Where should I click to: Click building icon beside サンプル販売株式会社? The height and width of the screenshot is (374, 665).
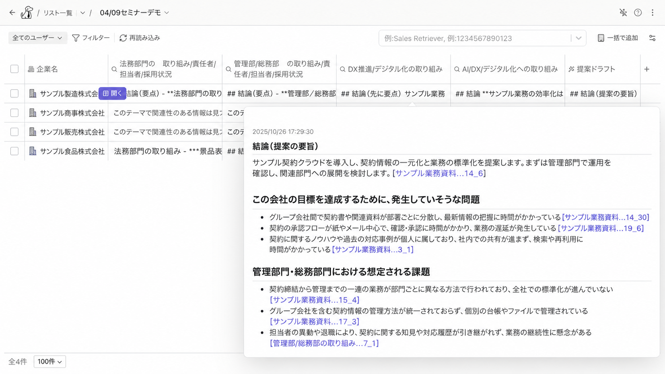33,132
